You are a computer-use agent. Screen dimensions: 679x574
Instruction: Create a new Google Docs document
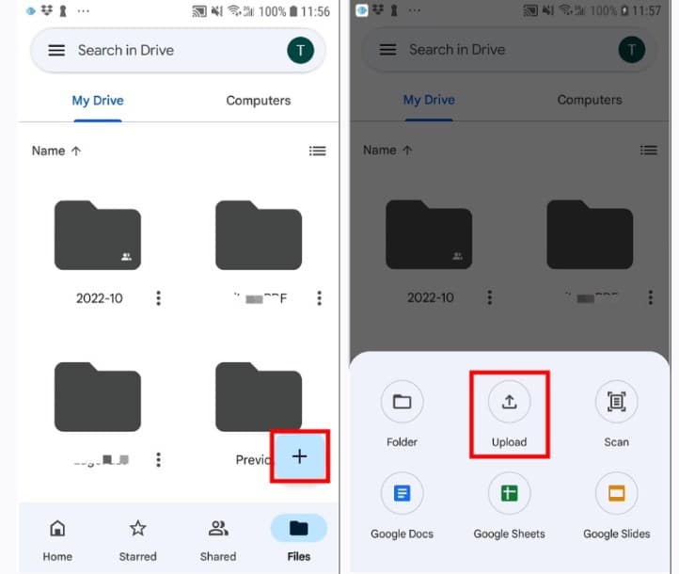tap(402, 506)
